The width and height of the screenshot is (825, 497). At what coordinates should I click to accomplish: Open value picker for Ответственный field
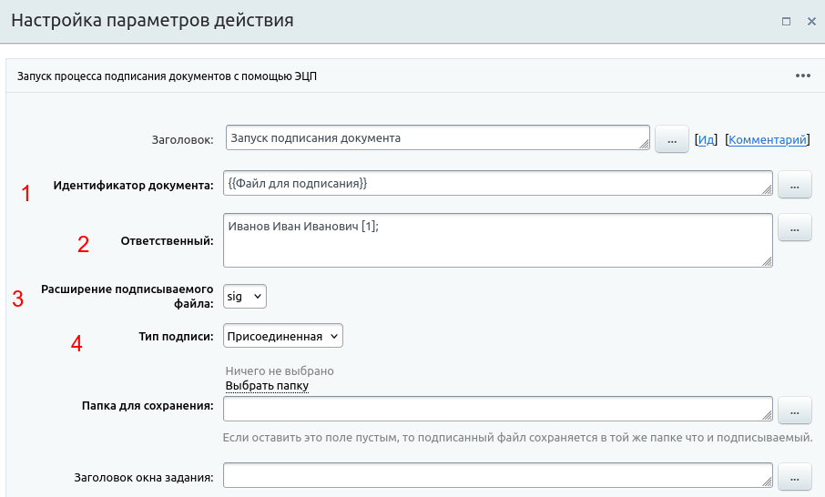tap(794, 228)
